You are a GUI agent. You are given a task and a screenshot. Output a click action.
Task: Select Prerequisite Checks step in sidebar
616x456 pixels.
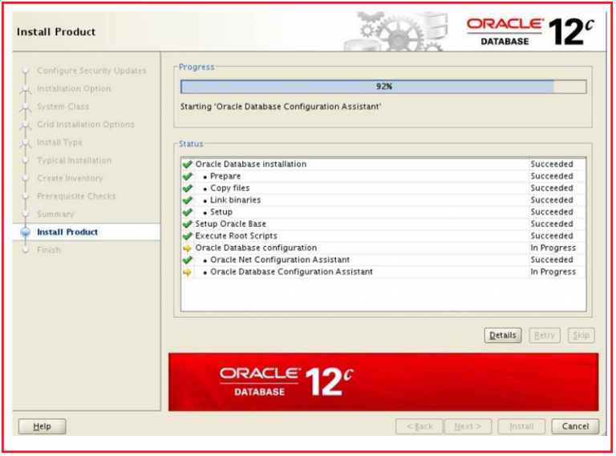[x=76, y=196]
